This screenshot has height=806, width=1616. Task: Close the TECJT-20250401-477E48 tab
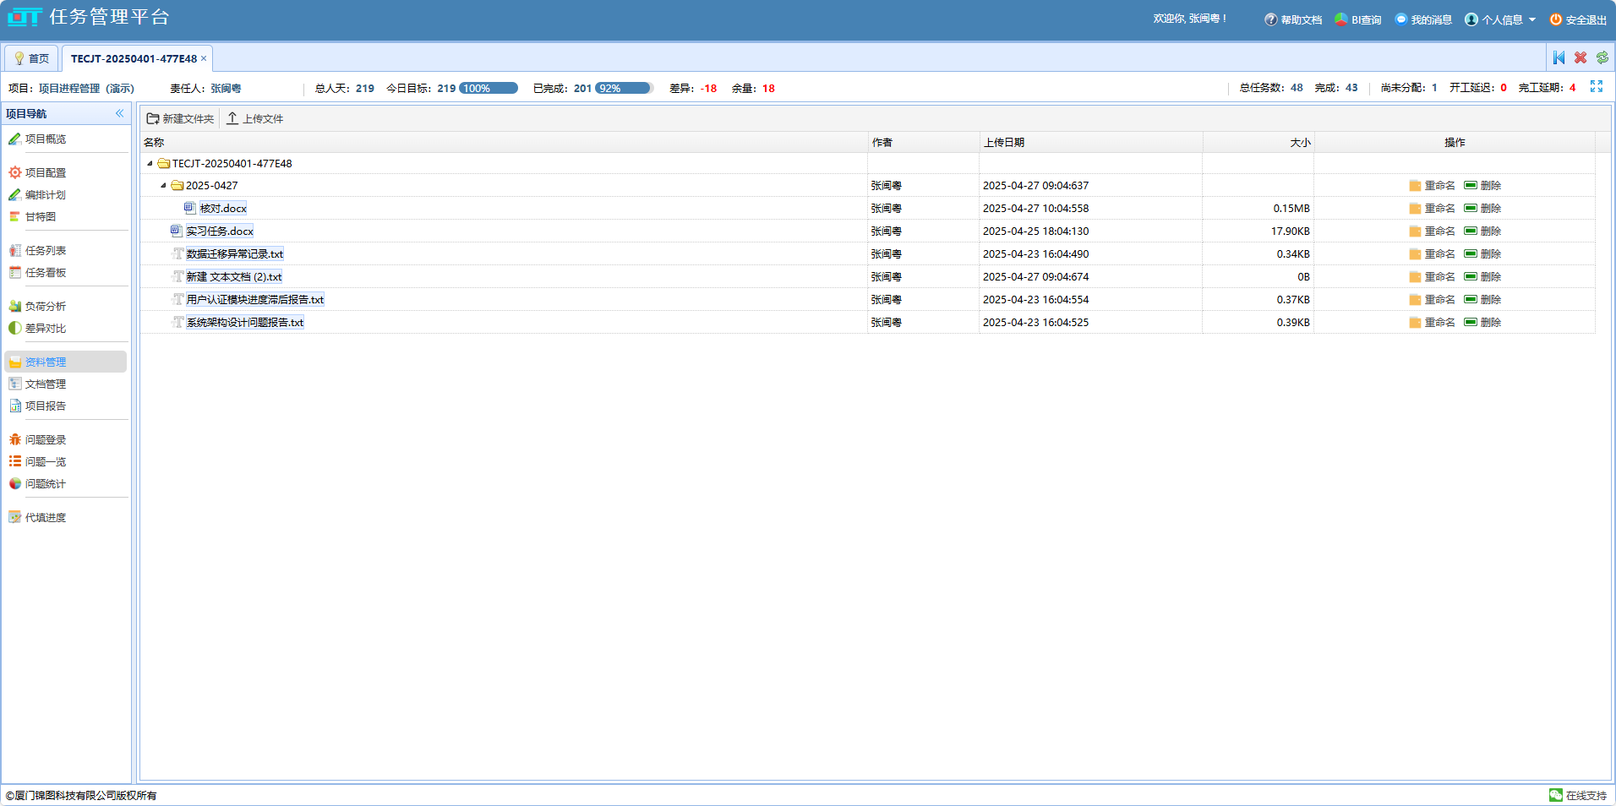click(x=204, y=58)
